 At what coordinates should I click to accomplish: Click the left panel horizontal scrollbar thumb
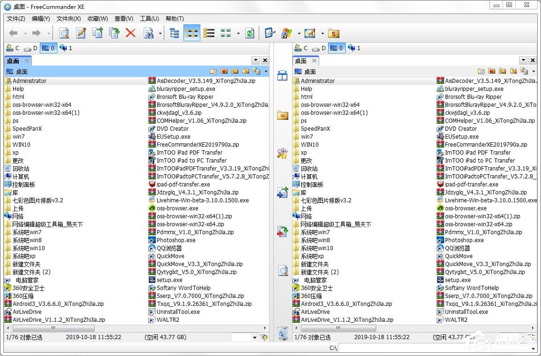click(49, 328)
